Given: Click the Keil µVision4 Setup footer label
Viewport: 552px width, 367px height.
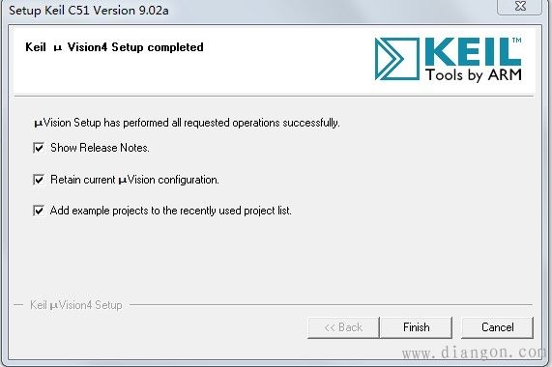Looking at the screenshot, I should pos(76,305).
